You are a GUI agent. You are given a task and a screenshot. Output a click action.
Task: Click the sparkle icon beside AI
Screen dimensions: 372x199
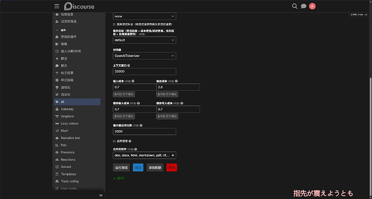pos(57,102)
